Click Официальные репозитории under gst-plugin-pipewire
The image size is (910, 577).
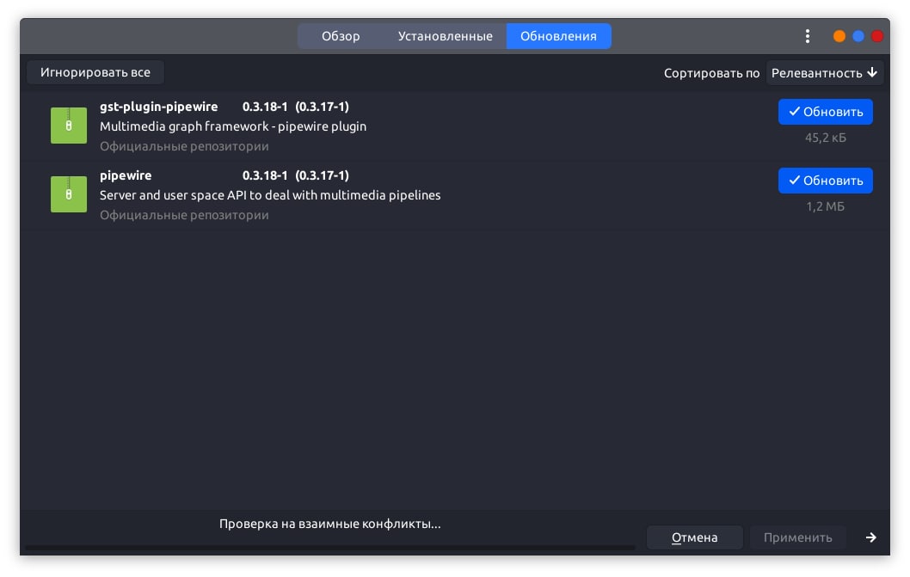[x=184, y=146]
